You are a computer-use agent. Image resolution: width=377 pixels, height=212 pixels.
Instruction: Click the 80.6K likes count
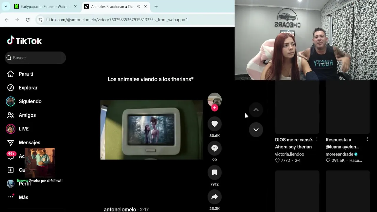(x=214, y=136)
